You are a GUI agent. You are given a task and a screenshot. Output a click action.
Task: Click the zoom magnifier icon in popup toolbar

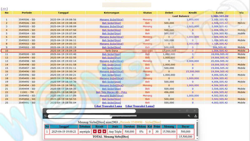point(189,116)
